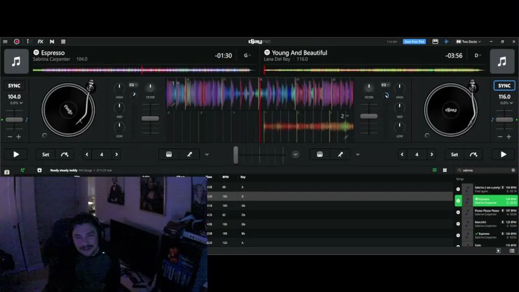Click deck 1 tempo minus button

pyautogui.click(x=10, y=137)
